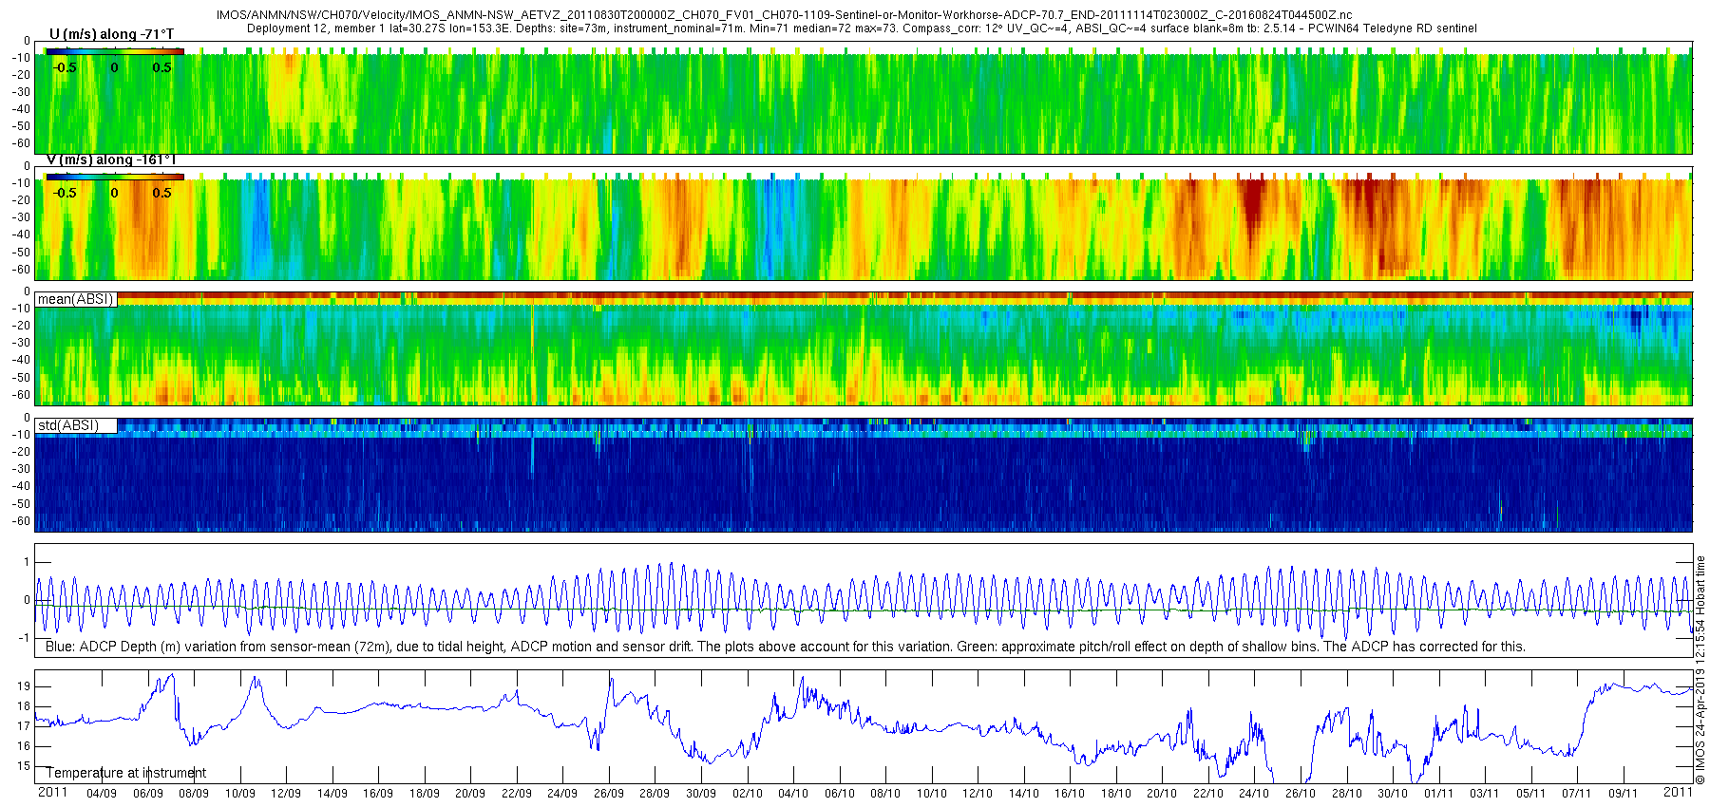
Task: Click the '14/10' date tick label
Action: [x=1024, y=793]
